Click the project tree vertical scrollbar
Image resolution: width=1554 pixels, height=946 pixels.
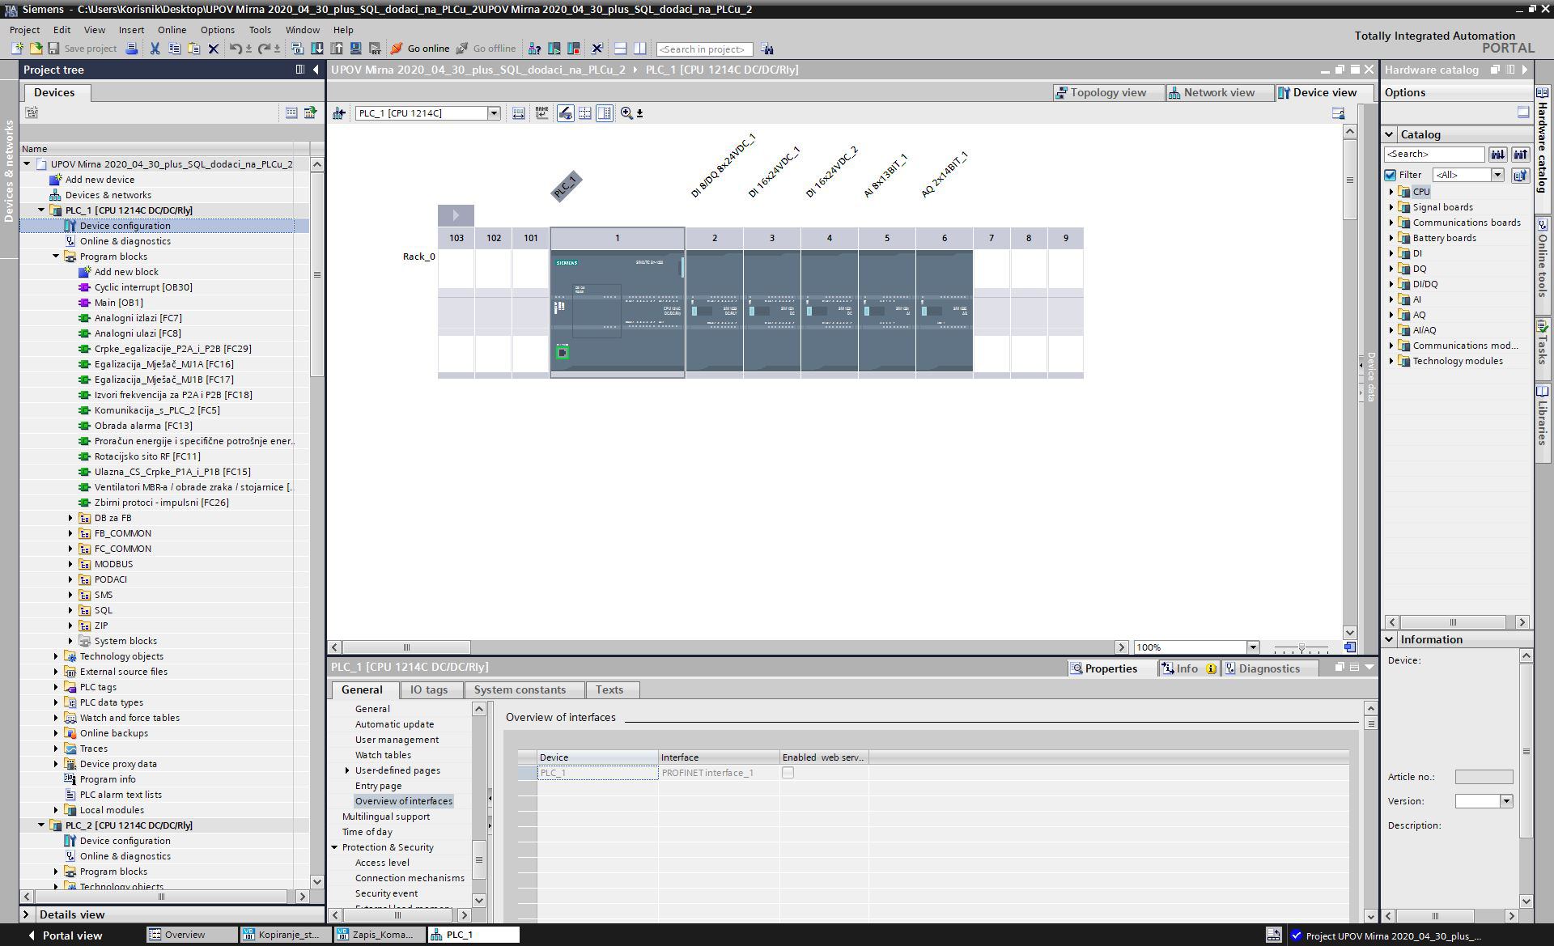point(316,274)
